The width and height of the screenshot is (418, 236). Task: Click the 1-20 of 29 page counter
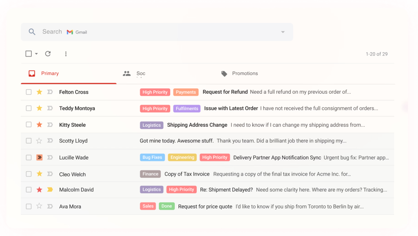pyautogui.click(x=376, y=54)
